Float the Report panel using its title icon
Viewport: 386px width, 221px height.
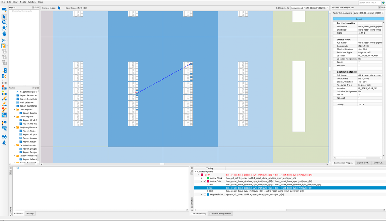[x=36, y=7]
